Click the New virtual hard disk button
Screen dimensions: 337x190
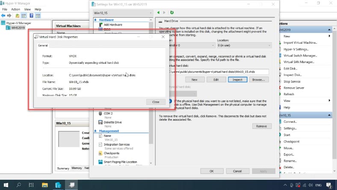coord(195,80)
